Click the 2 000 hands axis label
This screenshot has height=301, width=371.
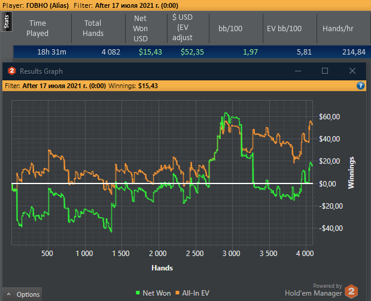pyautogui.click(x=158, y=254)
